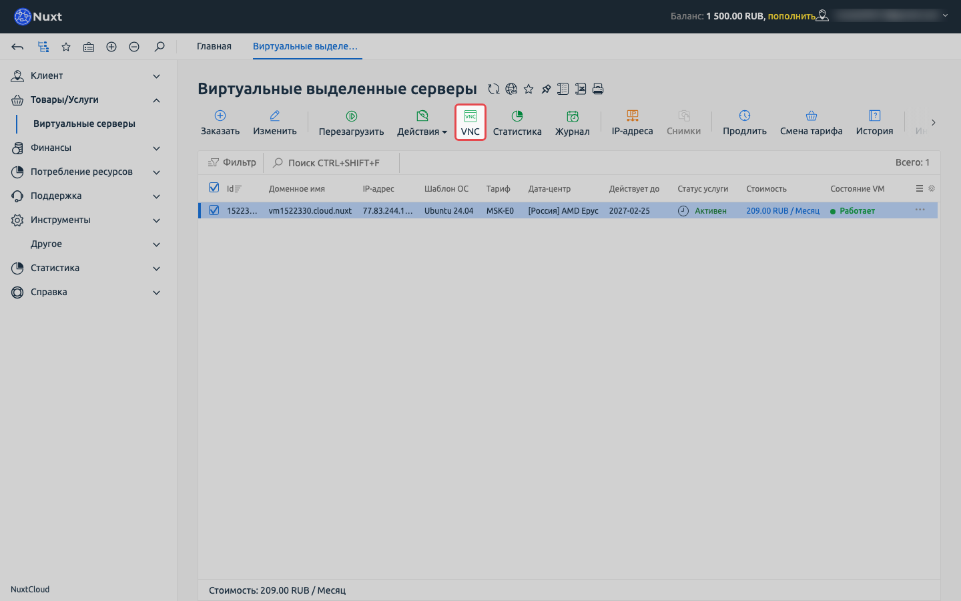This screenshot has width=961, height=601.
Task: Click Заказать to order a server
Action: pyautogui.click(x=220, y=123)
